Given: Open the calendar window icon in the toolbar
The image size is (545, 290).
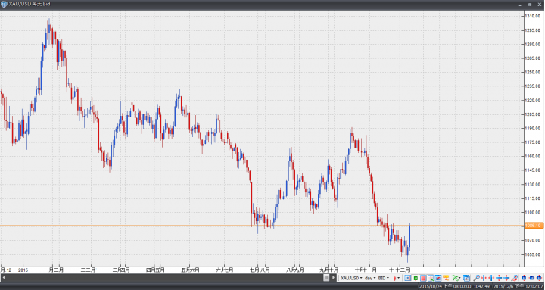Looking at the screenshot, I should pyautogui.click(x=466, y=278).
